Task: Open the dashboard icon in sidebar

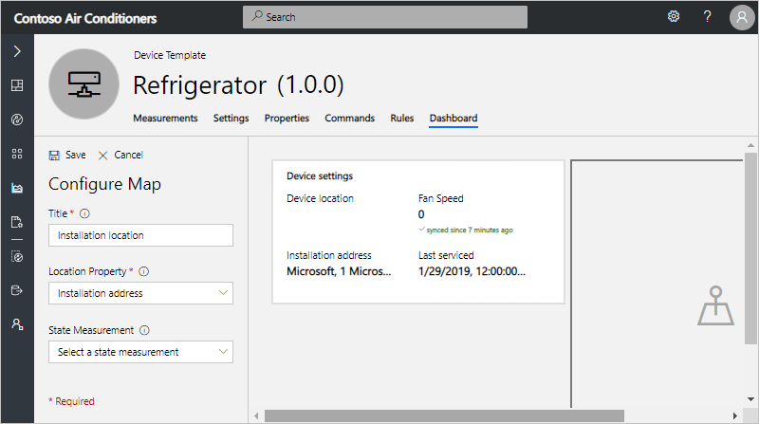Action: click(17, 85)
